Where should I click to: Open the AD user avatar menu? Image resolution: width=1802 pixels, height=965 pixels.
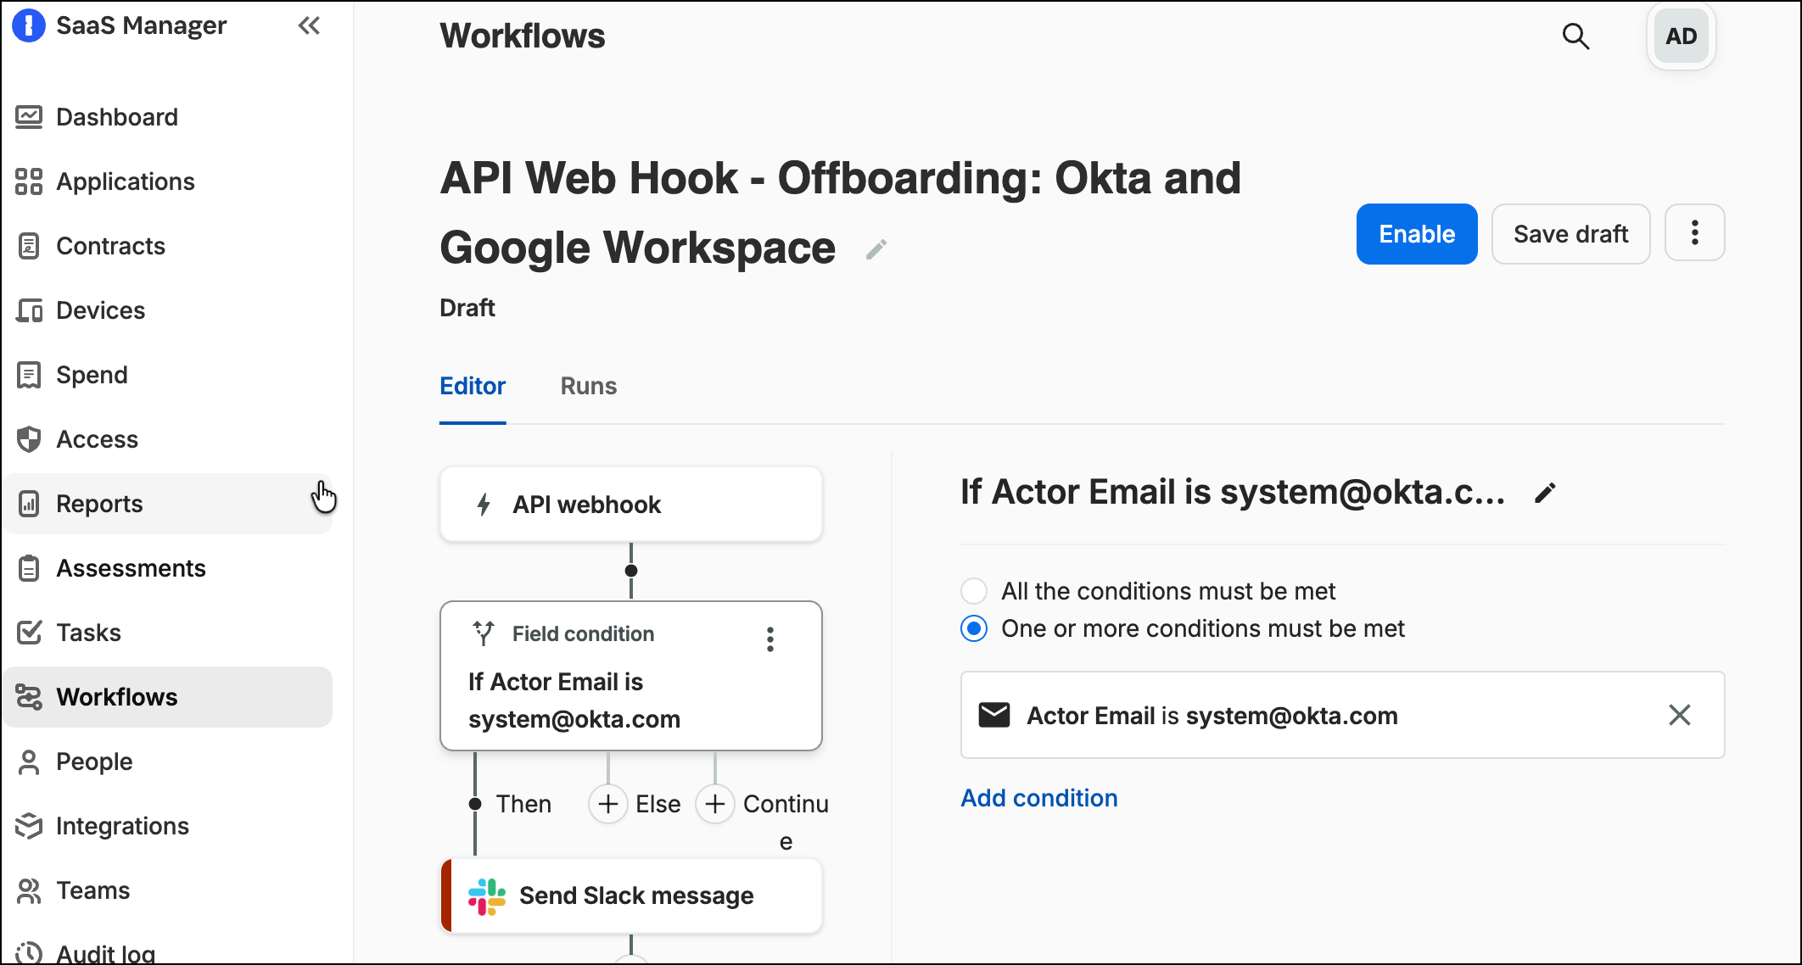(1681, 36)
